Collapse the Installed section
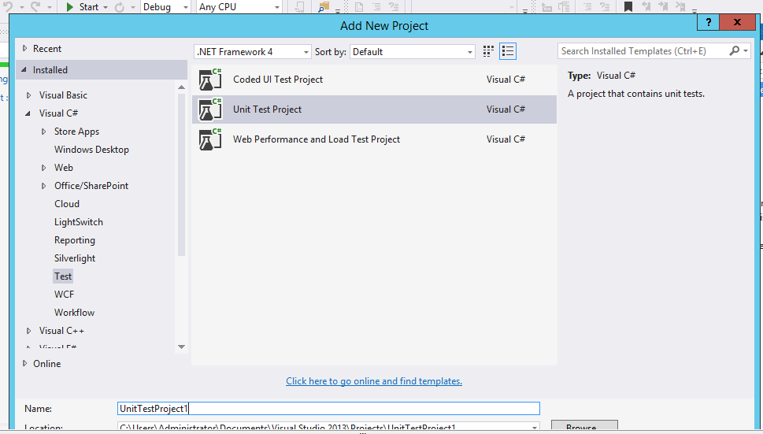 (x=24, y=69)
